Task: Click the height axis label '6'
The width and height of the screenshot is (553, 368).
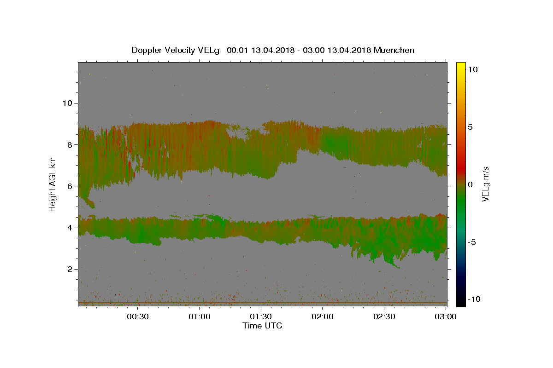Action: tap(70, 186)
